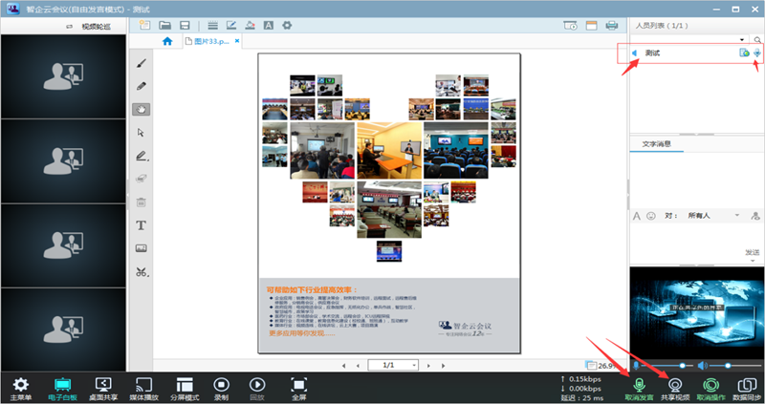
Task: Close the 图片33 document tab
Action: [237, 41]
